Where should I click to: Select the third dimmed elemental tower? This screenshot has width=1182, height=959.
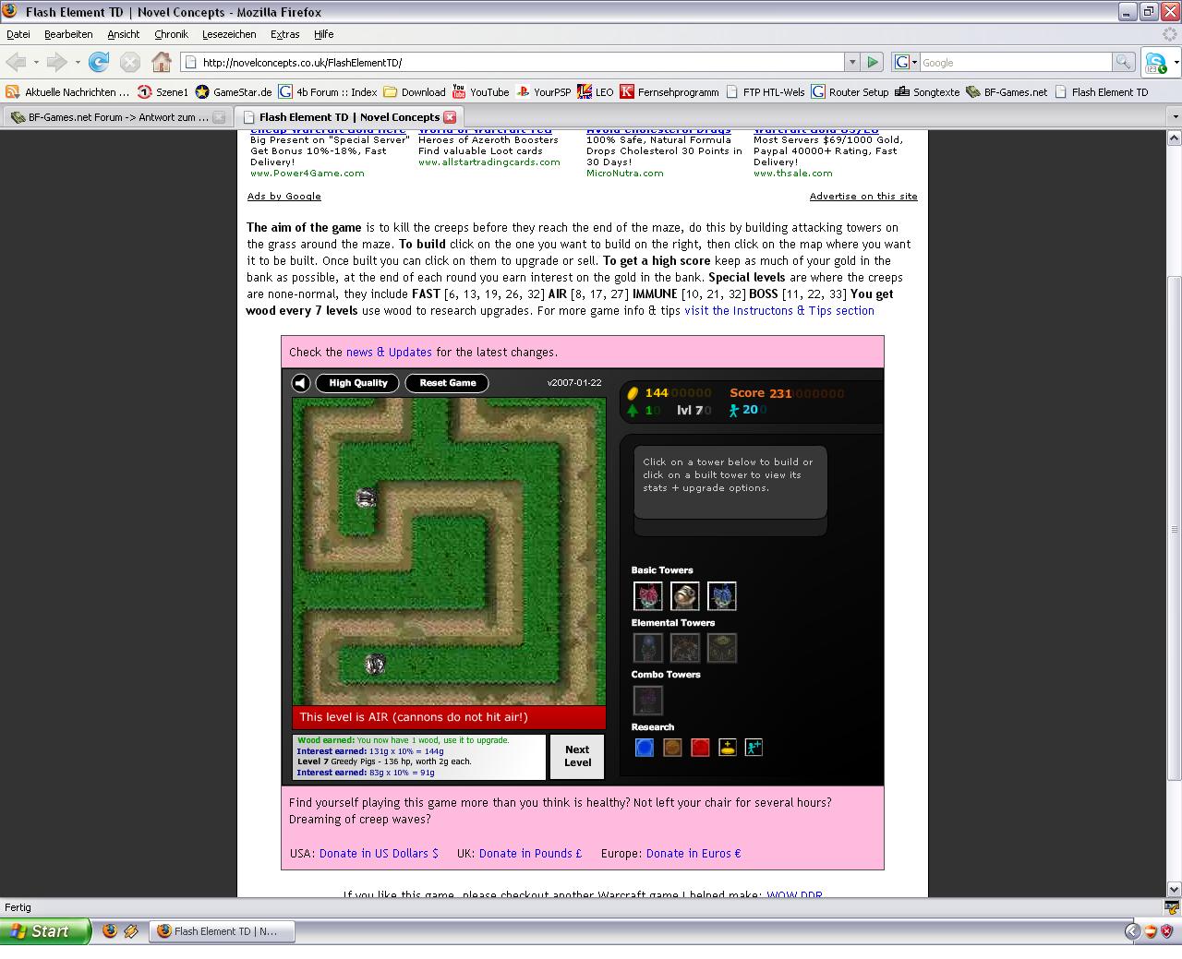click(x=722, y=648)
